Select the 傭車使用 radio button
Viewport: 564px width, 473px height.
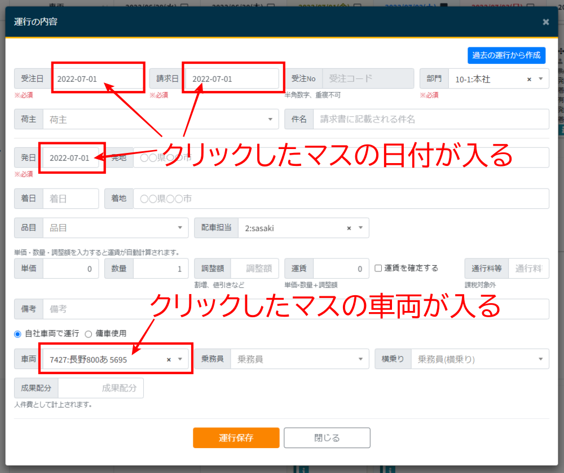tap(88, 334)
